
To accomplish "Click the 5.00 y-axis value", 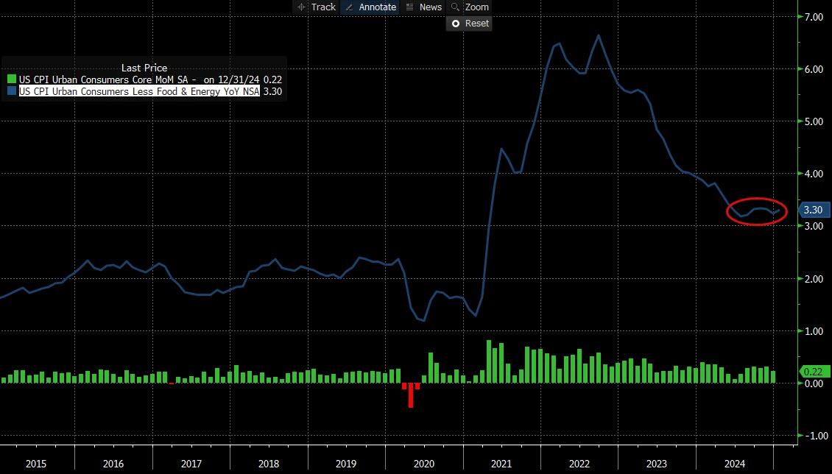I will click(813, 121).
